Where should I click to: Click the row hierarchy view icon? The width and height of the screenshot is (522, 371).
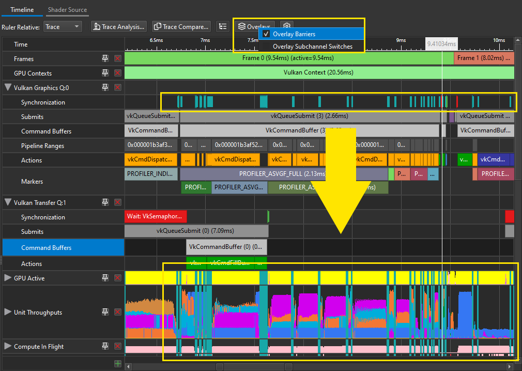(222, 26)
